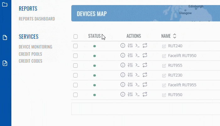Toggle the select-all checkbox in table header

click(x=75, y=36)
